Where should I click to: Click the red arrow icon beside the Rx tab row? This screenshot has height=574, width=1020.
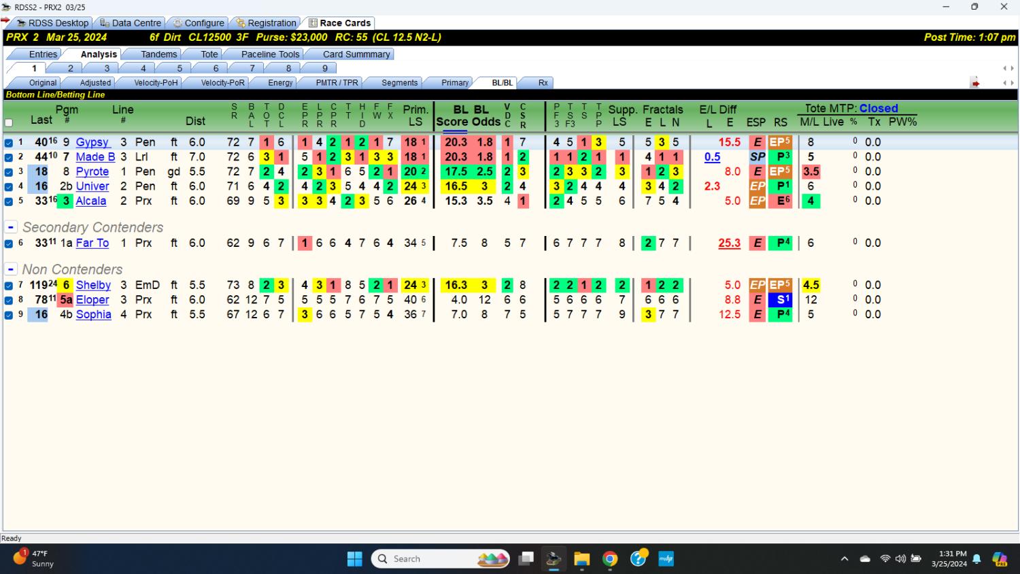(x=975, y=83)
